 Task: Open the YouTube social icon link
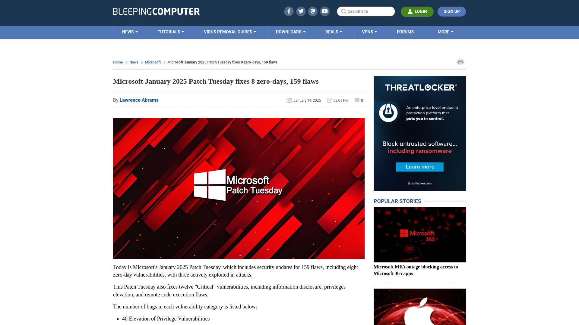(x=325, y=11)
